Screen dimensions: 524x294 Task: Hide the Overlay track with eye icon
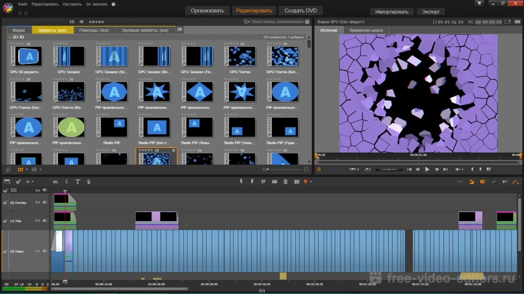tap(38, 203)
